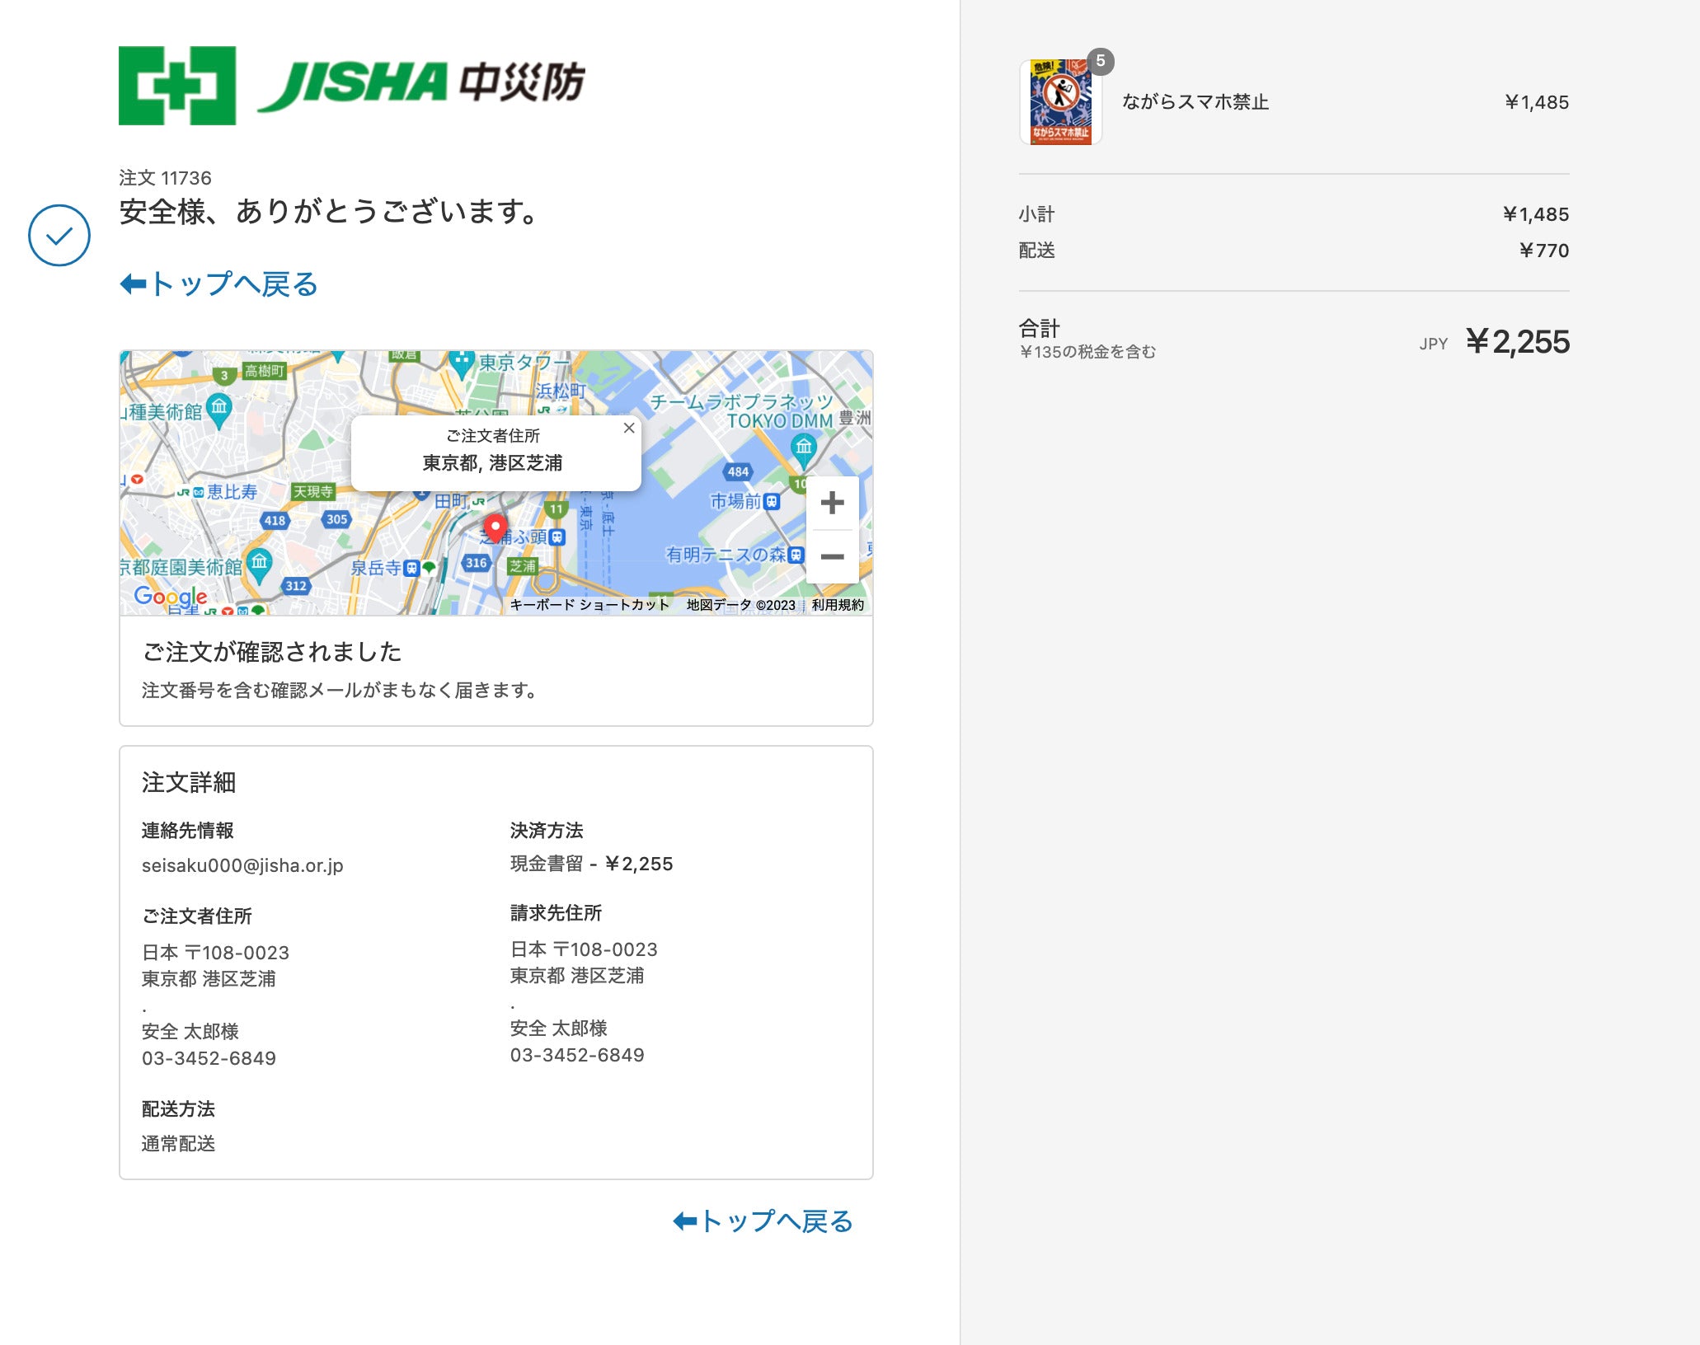The height and width of the screenshot is (1345, 1700).
Task: Click the 有明テニスの森 station icon
Action: (796, 555)
